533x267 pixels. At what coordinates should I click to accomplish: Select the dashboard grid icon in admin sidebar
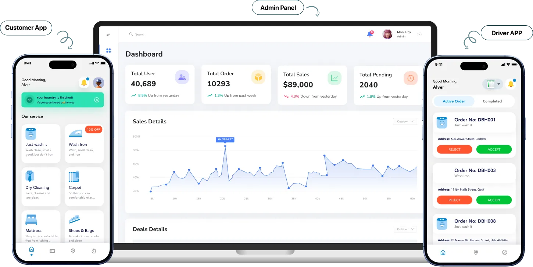tap(108, 50)
